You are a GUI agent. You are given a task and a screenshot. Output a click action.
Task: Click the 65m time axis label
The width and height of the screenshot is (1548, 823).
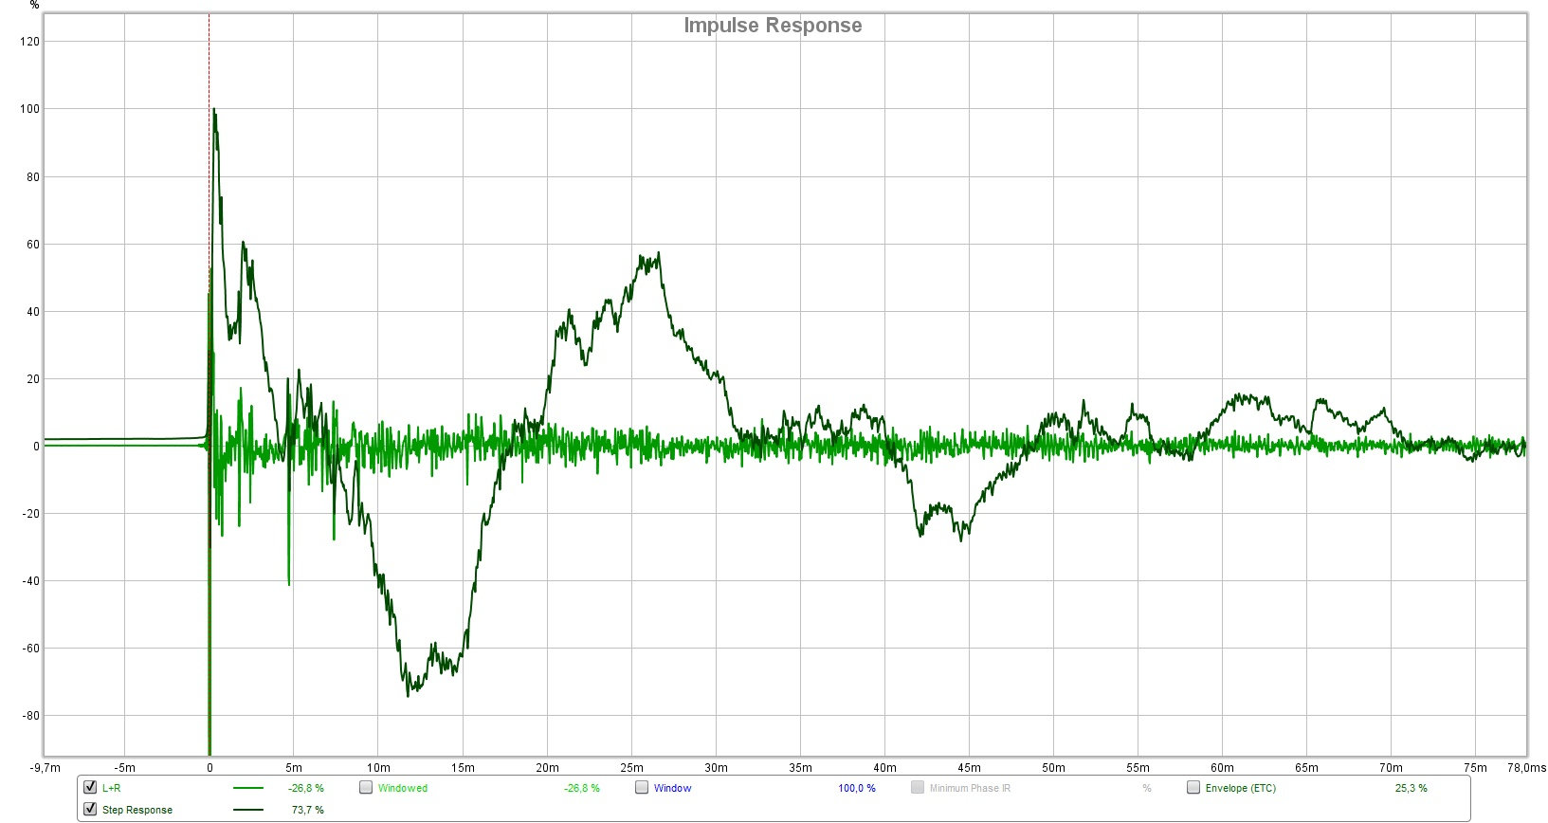pyautogui.click(x=1306, y=768)
